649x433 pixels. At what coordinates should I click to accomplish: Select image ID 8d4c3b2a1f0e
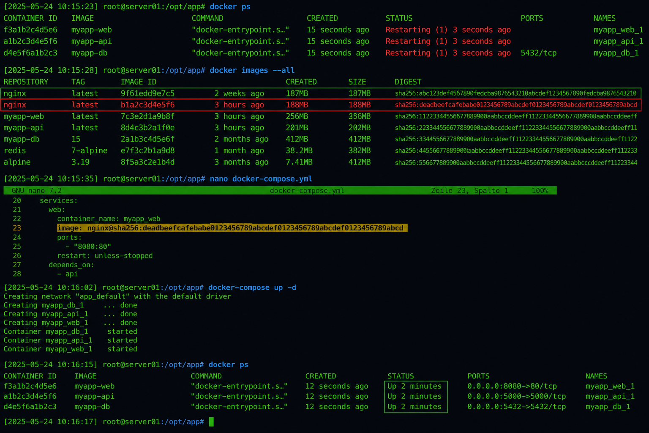(147, 128)
